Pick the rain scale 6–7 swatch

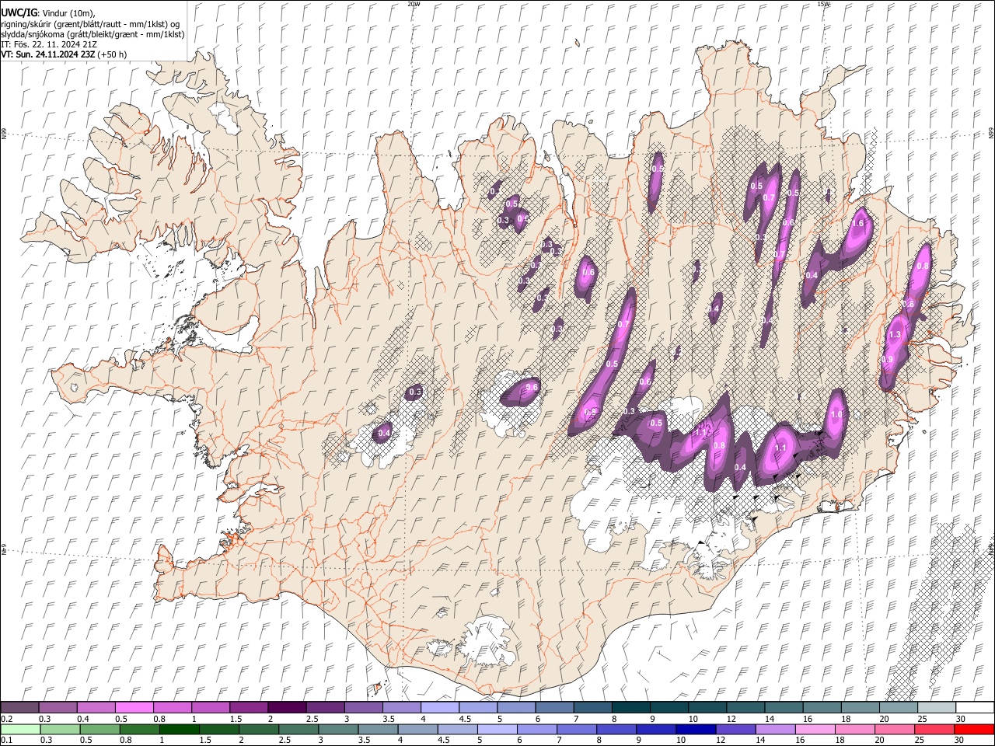pyautogui.click(x=538, y=730)
